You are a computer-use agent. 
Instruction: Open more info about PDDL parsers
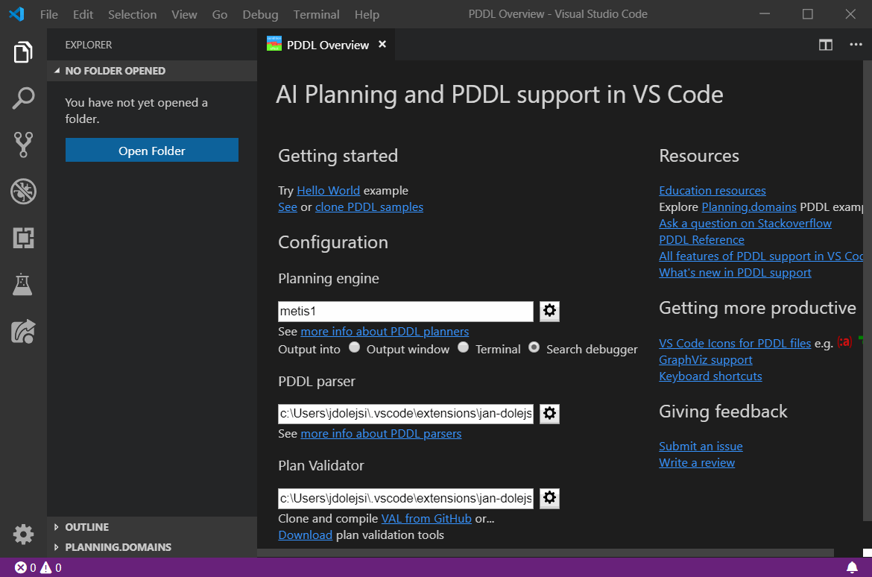(x=381, y=434)
